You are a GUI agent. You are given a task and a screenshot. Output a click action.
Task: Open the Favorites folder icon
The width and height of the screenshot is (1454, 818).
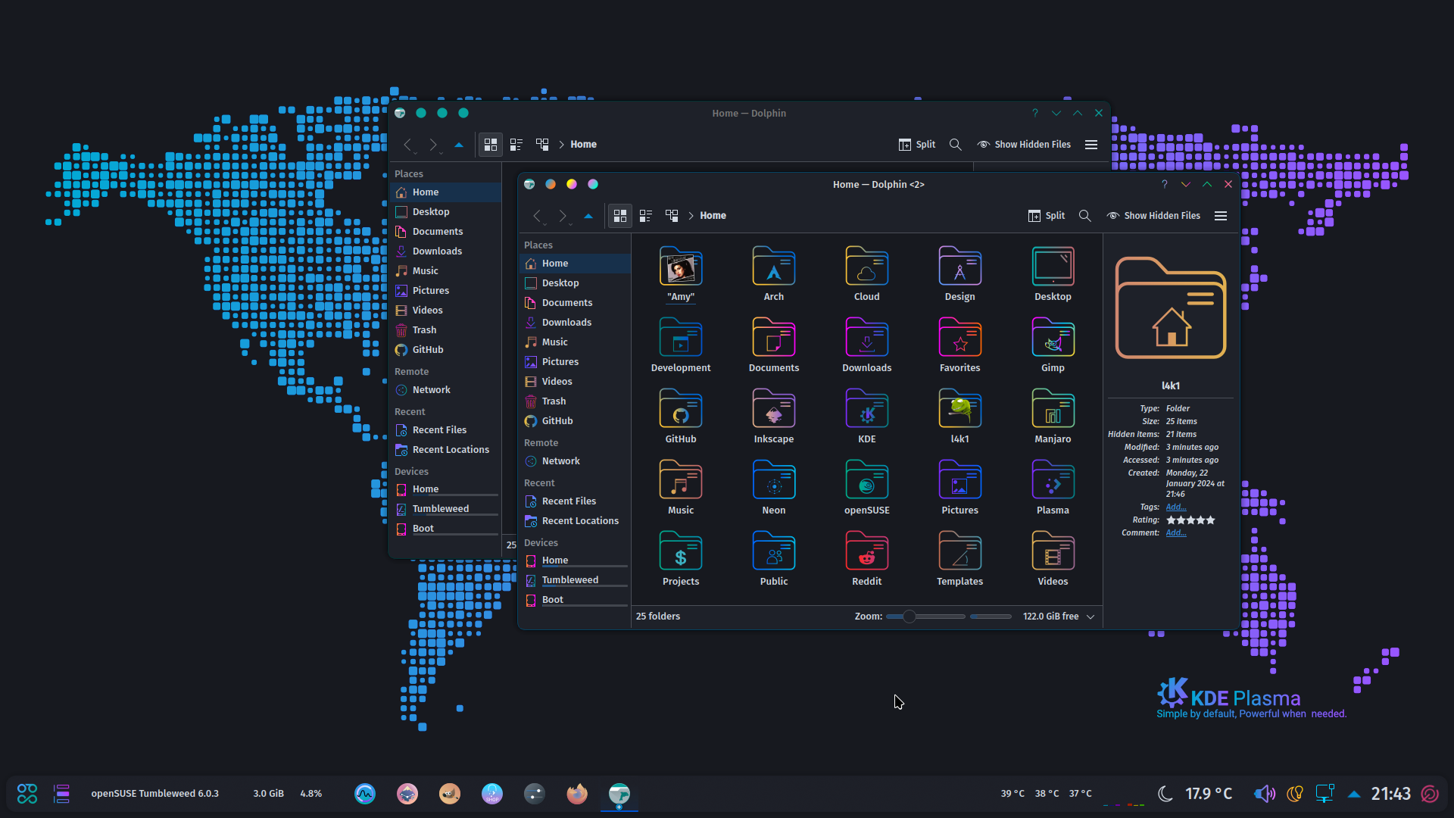(x=959, y=338)
